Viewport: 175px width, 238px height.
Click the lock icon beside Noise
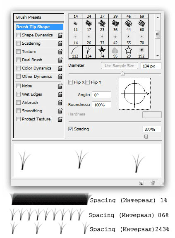[60, 86]
